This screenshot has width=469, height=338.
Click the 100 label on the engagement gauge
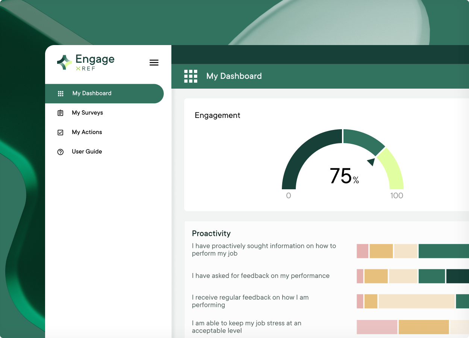tap(396, 196)
